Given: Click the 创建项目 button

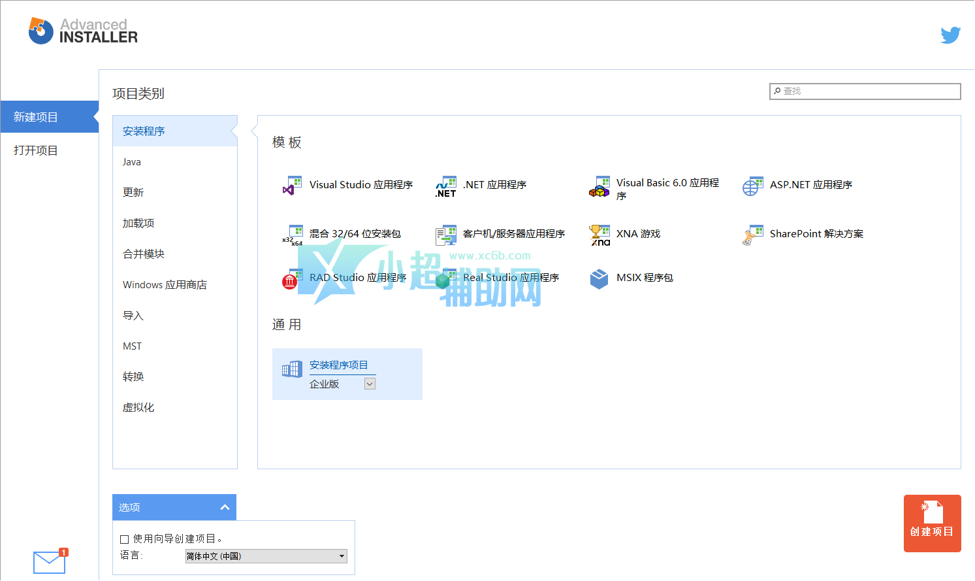Looking at the screenshot, I should pos(932,523).
